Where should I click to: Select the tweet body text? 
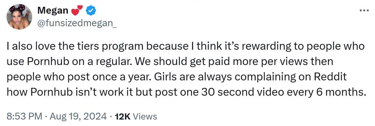pyautogui.click(x=186, y=69)
